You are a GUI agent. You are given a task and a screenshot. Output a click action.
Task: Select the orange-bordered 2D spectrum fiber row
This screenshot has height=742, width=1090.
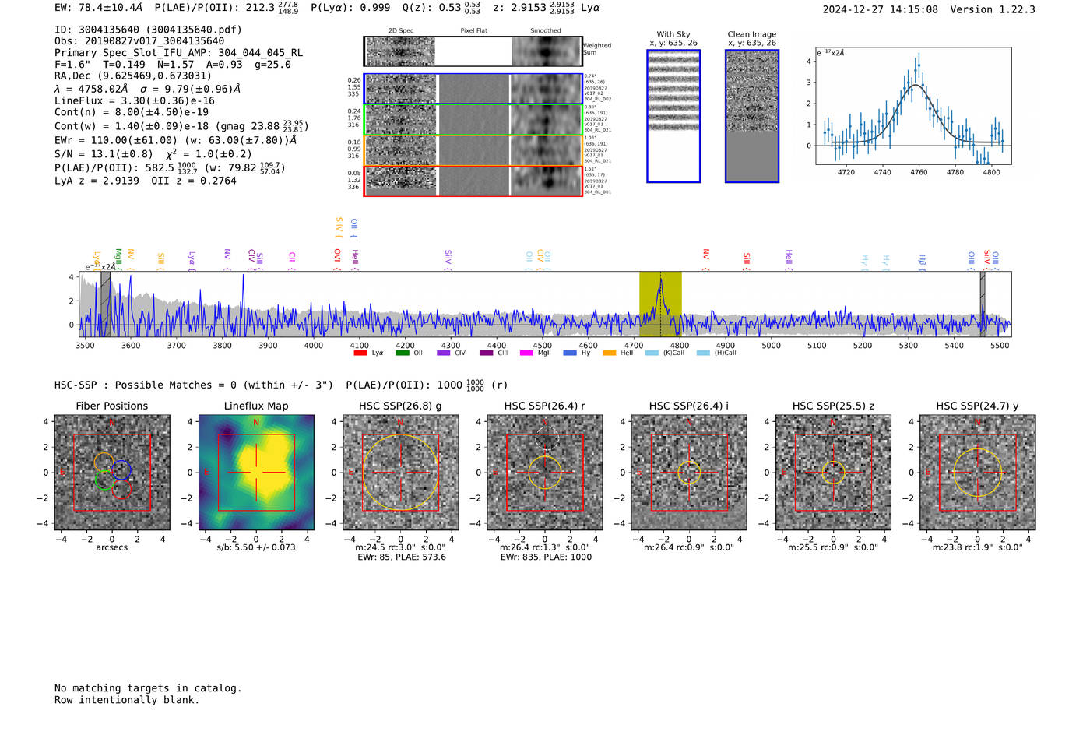click(473, 150)
